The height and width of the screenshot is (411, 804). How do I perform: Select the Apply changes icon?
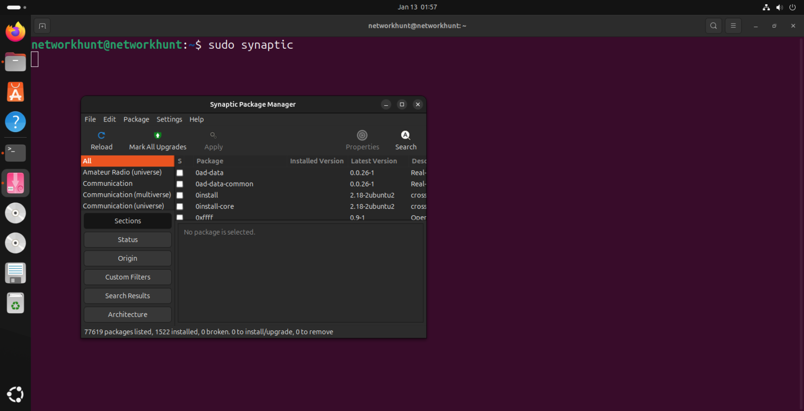[x=213, y=140]
